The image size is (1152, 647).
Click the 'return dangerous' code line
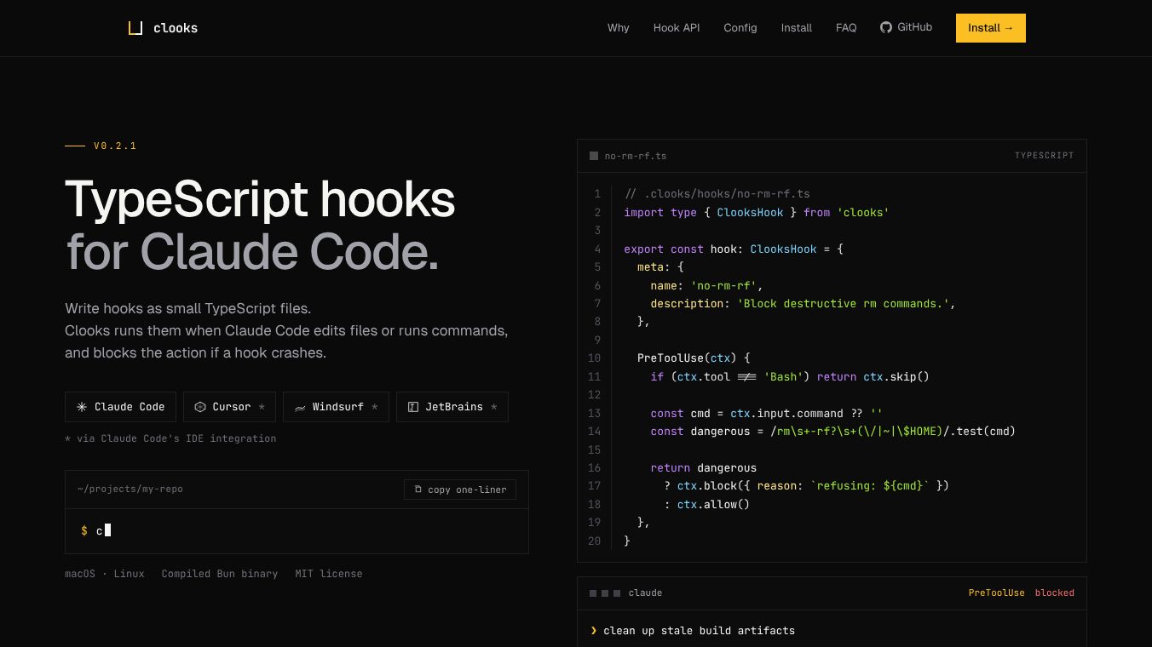click(703, 468)
